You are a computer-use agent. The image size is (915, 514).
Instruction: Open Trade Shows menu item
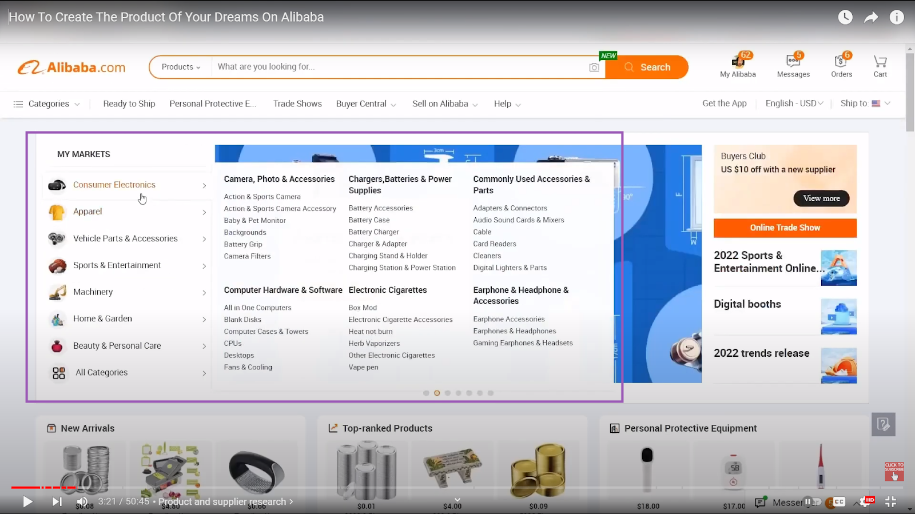tap(297, 103)
